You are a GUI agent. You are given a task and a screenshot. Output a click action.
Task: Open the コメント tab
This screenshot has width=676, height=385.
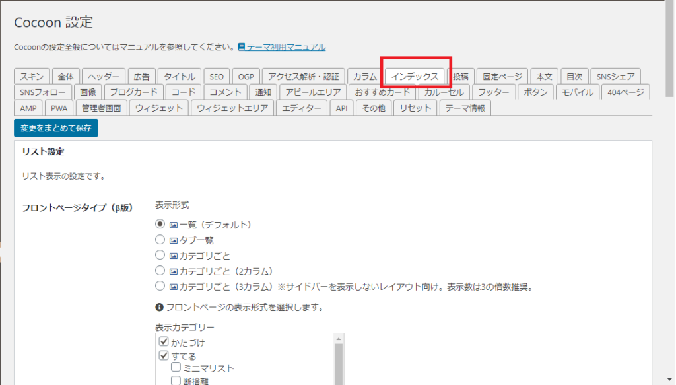click(225, 92)
